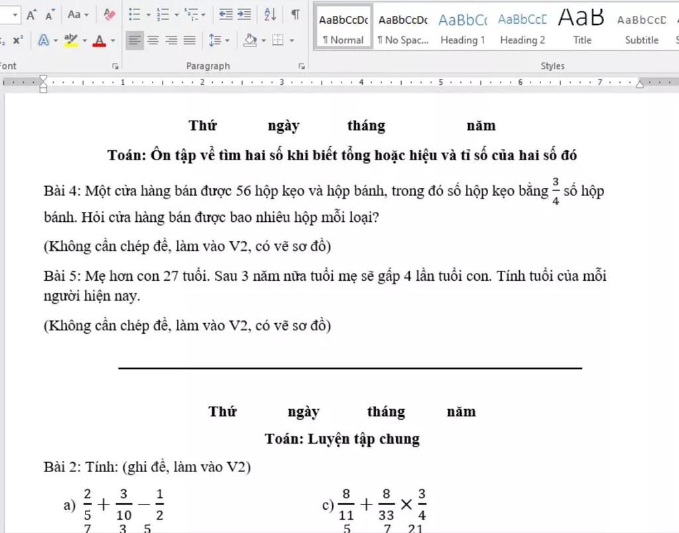Click the second "tháng" date label
The height and width of the screenshot is (533, 679).
pyautogui.click(x=387, y=412)
